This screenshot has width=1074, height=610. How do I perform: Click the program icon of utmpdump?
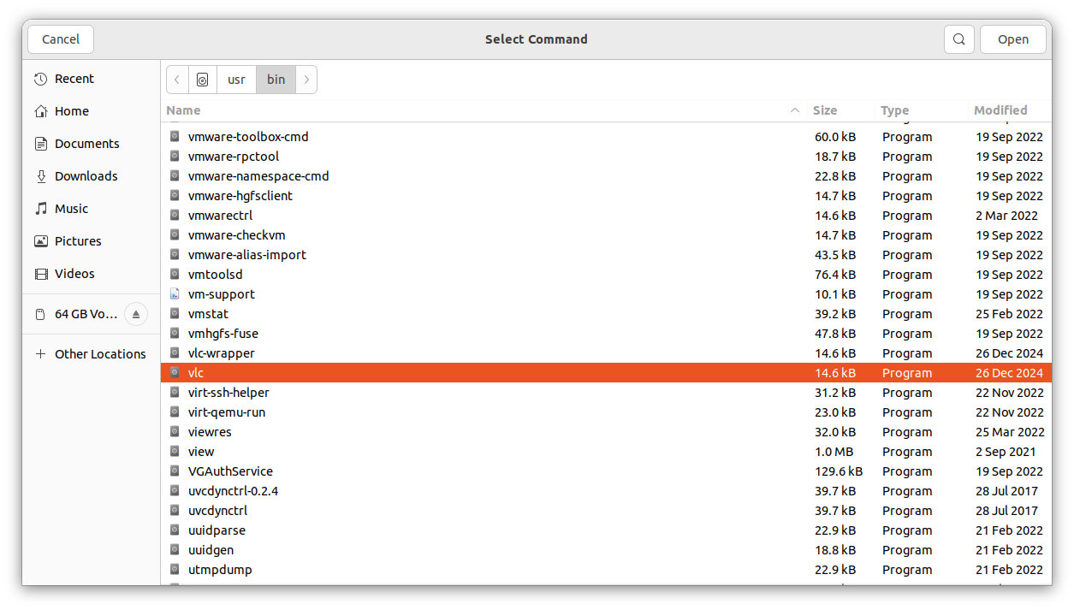[x=175, y=570]
